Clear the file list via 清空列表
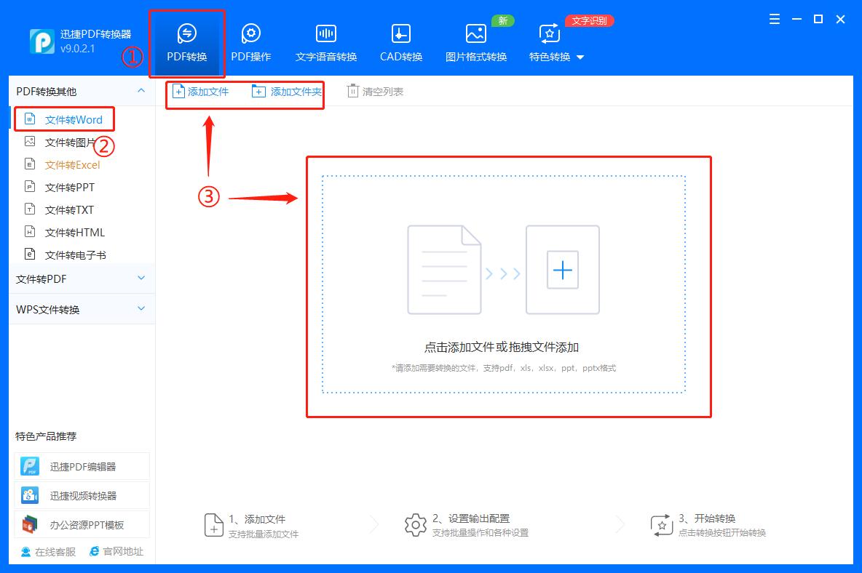 point(375,92)
